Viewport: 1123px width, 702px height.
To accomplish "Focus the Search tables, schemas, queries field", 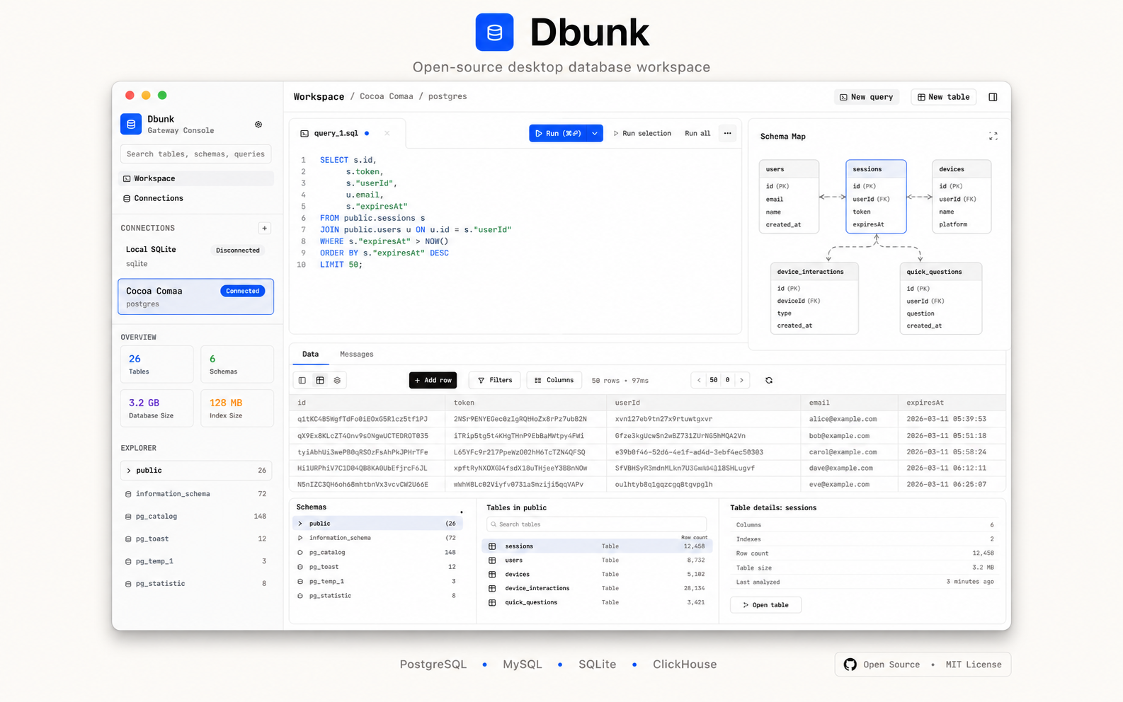I will click(x=195, y=154).
